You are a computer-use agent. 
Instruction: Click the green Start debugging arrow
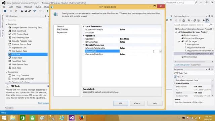pos(48,11)
